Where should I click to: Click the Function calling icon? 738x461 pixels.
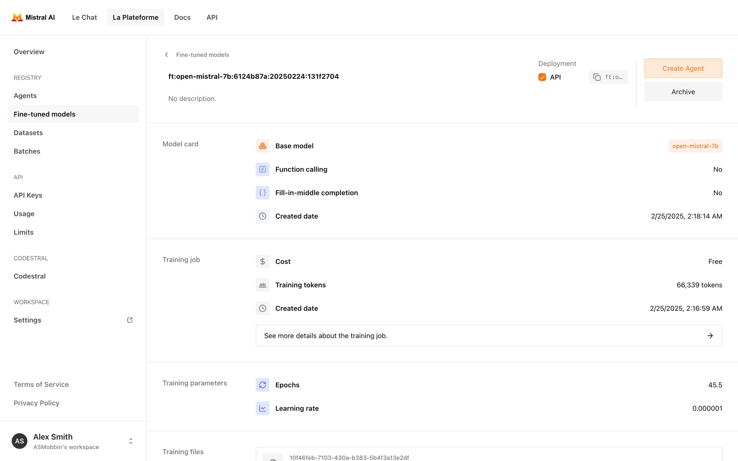[263, 169]
